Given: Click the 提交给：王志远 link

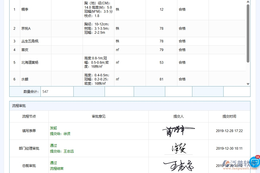Looking at the screenshot, I should 62,151.
